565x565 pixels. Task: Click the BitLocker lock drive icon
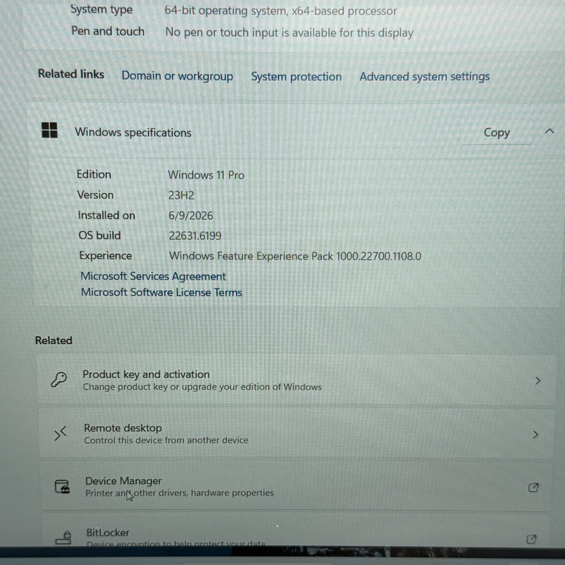pos(64,538)
